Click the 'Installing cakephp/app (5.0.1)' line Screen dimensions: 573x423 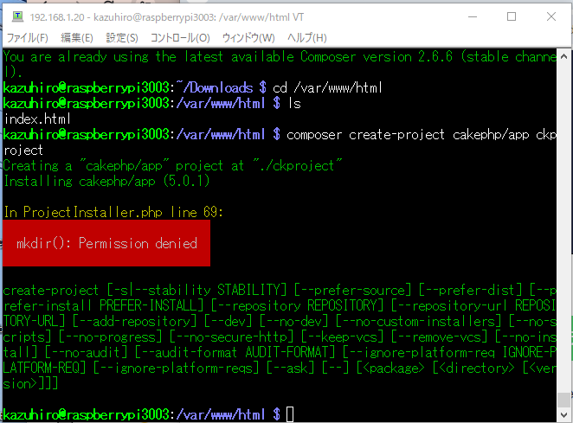tap(106, 181)
